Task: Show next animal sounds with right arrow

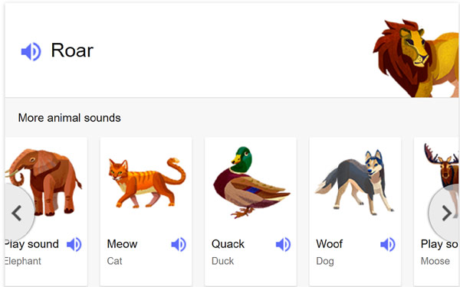Action: click(x=446, y=213)
